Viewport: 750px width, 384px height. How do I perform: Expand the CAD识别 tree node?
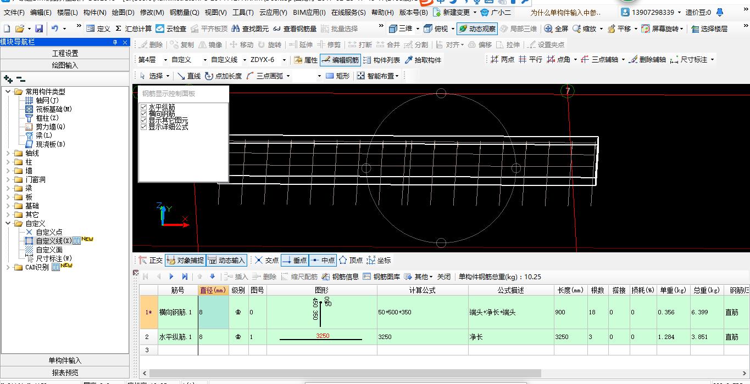click(8, 267)
